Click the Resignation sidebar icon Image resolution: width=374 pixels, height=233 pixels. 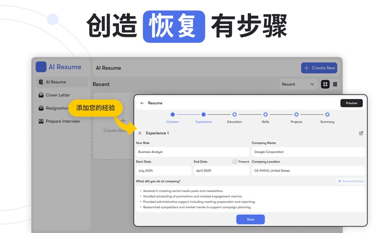coord(41,108)
